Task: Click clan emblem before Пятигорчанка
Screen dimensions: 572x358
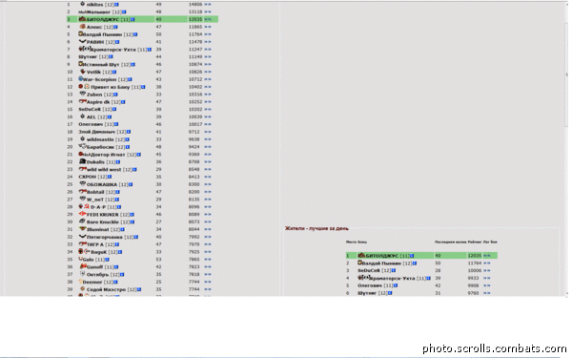Action: (82, 237)
